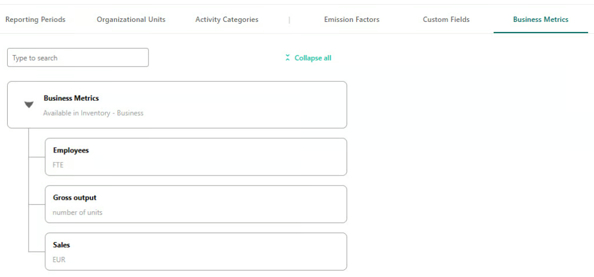The image size is (594, 277).
Task: Click the Collapse all link text
Action: coord(313,58)
